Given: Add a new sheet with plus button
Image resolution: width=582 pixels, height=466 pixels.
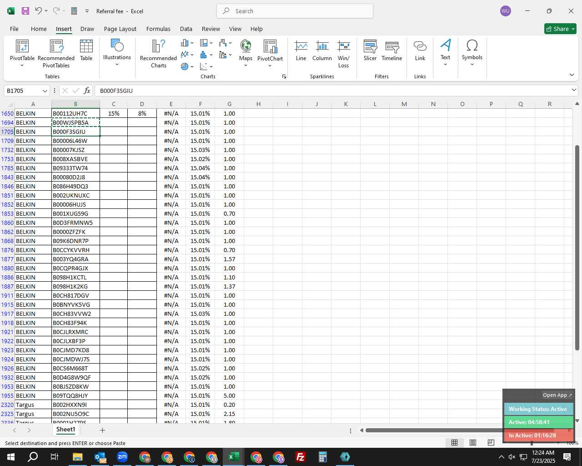Looking at the screenshot, I should [x=102, y=430].
